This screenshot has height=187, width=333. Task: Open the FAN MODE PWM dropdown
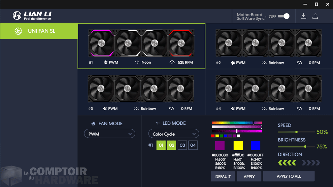click(109, 134)
